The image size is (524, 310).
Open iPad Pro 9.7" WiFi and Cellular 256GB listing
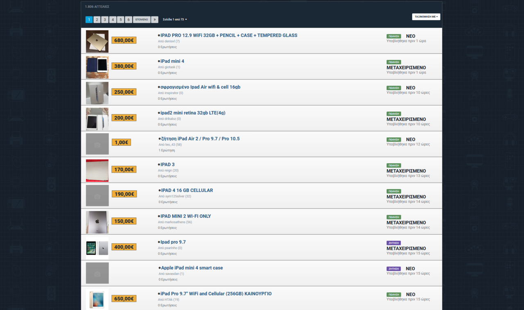tap(216, 294)
